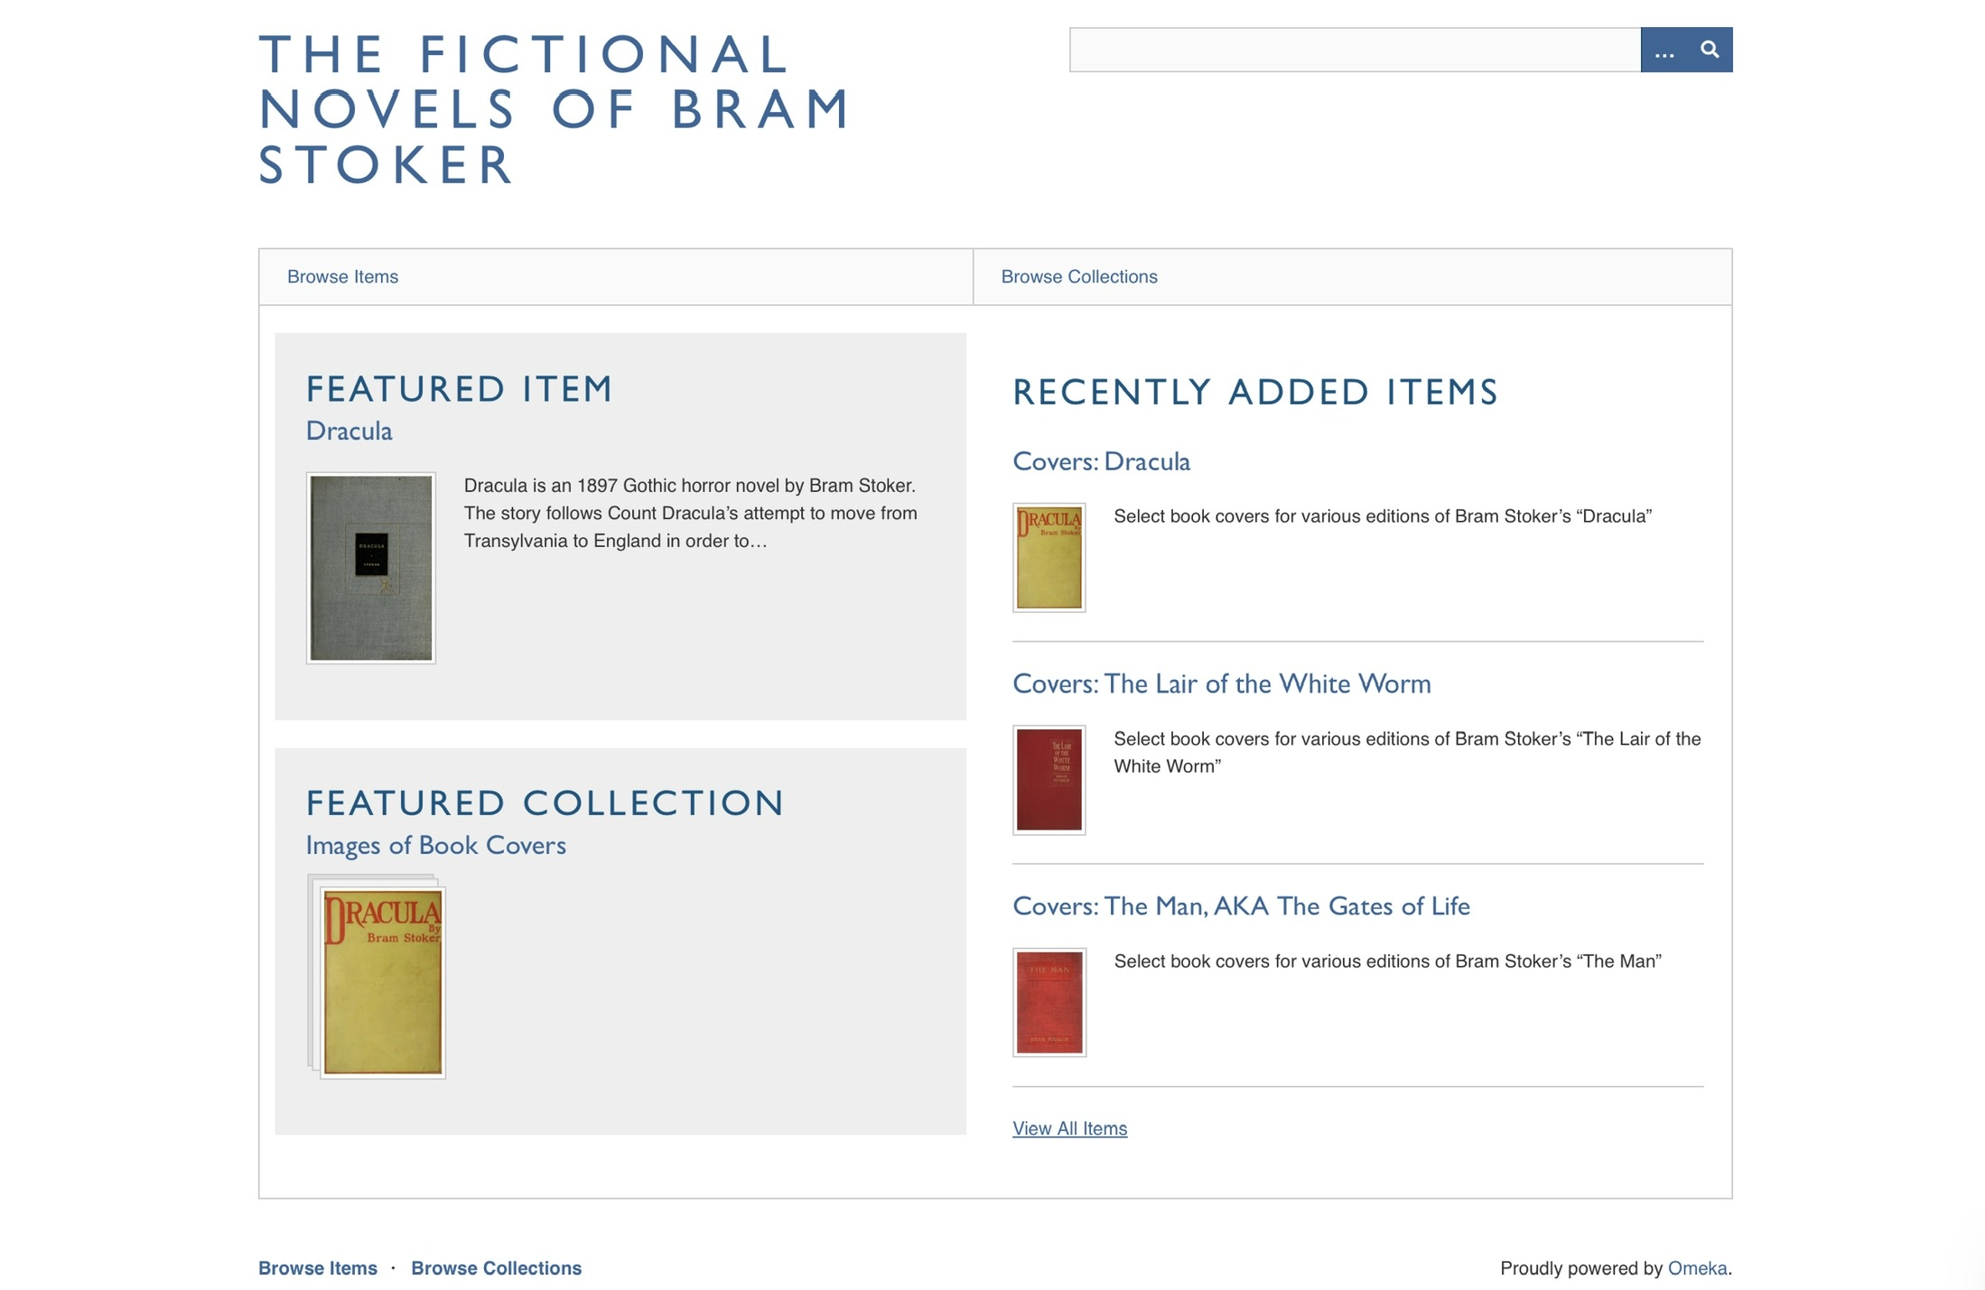Open the Browse Collections navigation tab
The image size is (1985, 1290).
1080,276
